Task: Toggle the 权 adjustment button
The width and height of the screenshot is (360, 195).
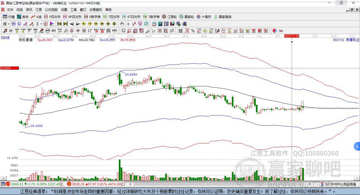Action: coord(46,24)
